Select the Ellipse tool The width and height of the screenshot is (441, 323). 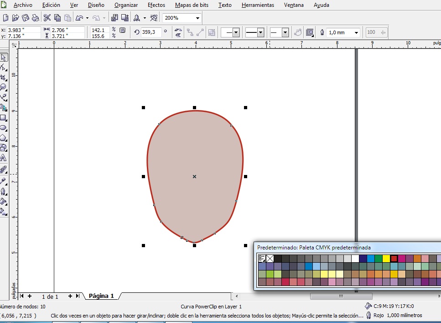(x=3, y=127)
